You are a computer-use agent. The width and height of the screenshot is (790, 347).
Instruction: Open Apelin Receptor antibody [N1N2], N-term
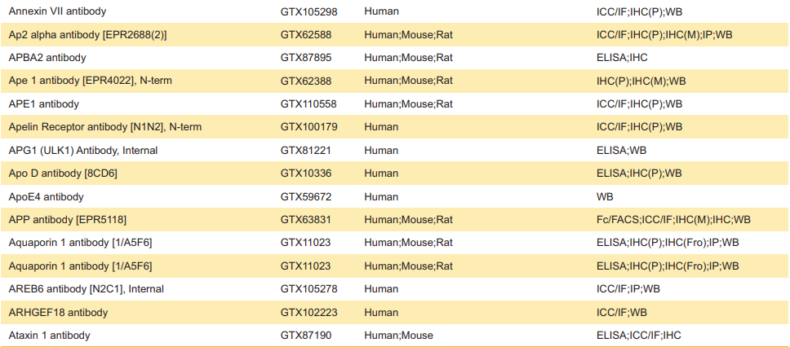point(104,127)
